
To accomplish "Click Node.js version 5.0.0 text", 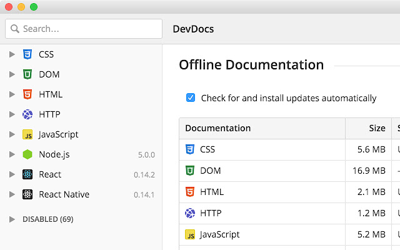I will click(x=146, y=155).
